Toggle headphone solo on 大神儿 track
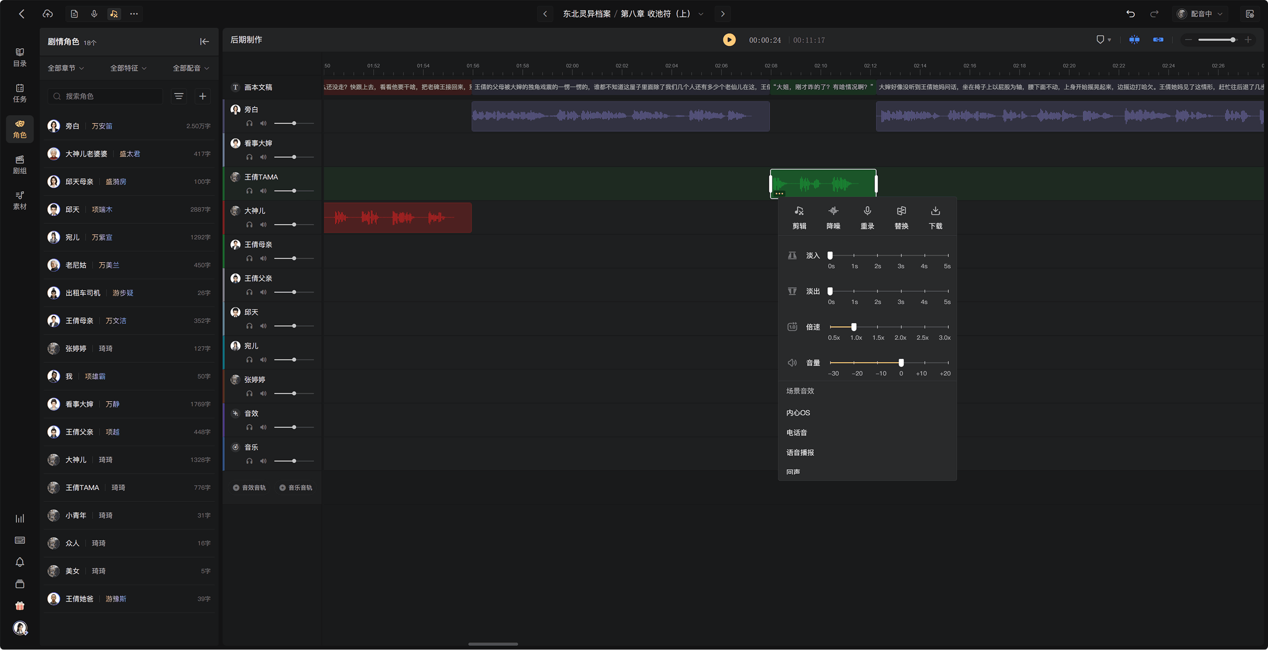This screenshot has height=650, width=1268. (x=250, y=225)
